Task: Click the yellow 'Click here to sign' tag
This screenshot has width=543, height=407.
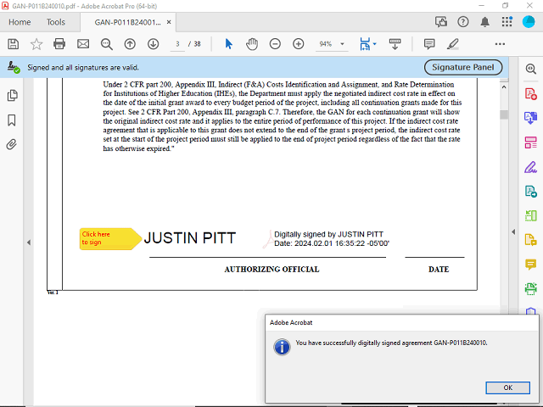Action: pos(110,238)
